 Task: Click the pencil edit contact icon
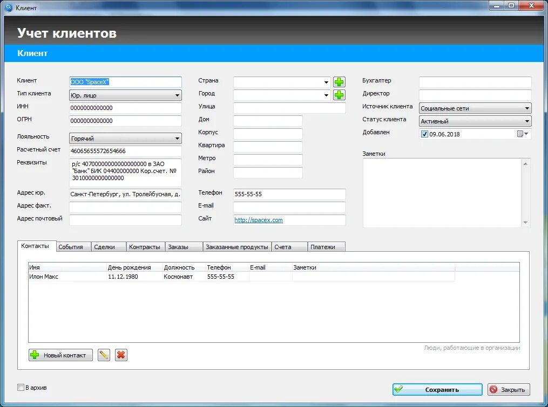click(x=104, y=355)
